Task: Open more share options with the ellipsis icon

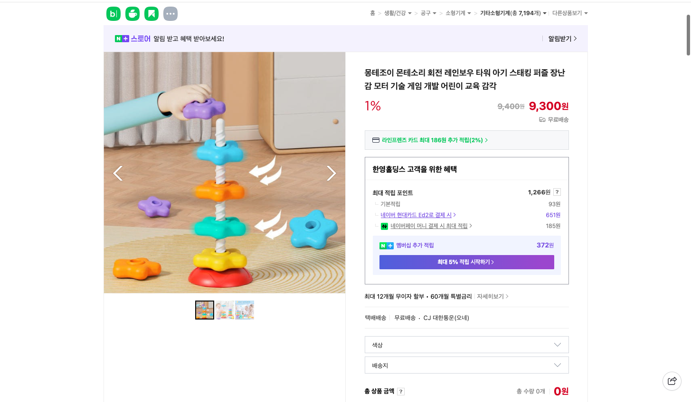Action: click(170, 13)
